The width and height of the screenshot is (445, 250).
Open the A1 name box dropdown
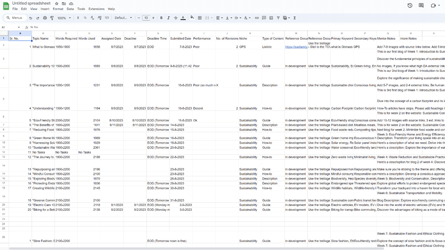click(19, 27)
